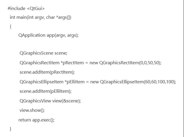Click the char *args[] parameter
This screenshot has height=137, width=184.
(58, 17)
